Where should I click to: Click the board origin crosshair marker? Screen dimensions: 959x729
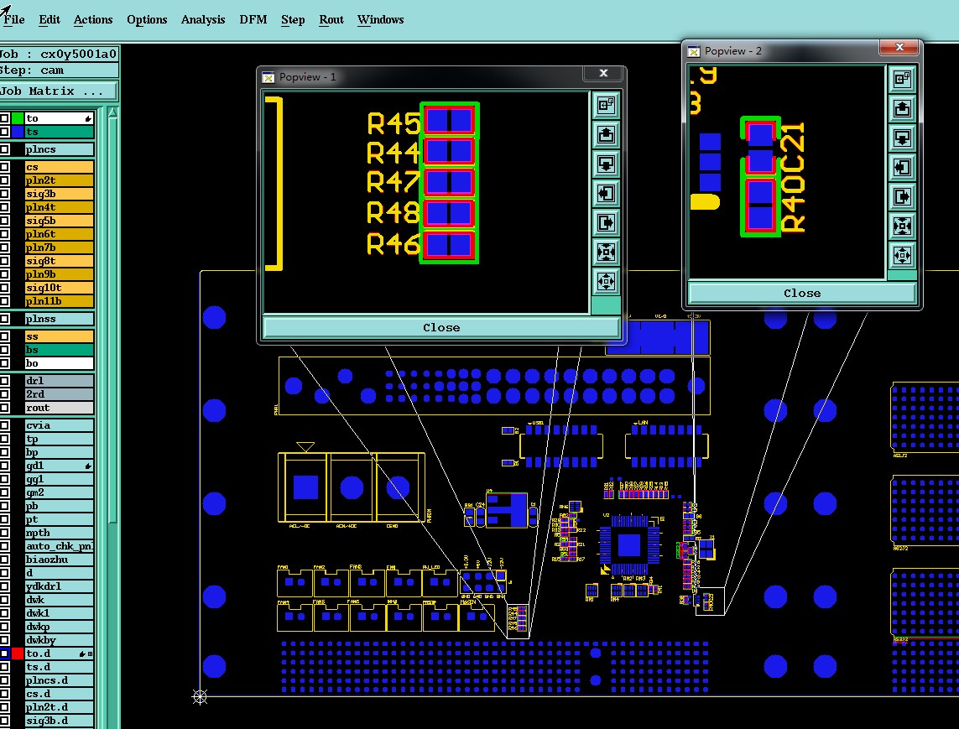(x=200, y=696)
